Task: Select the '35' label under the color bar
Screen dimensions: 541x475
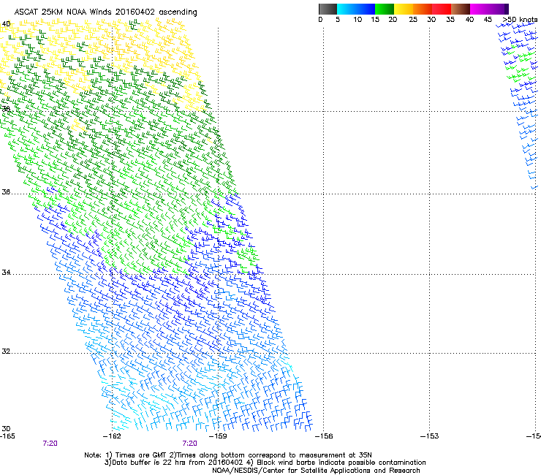Action: point(450,20)
